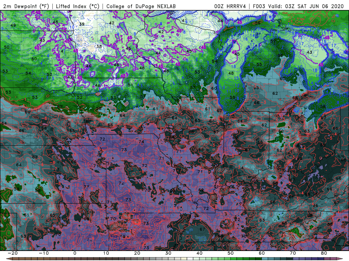Click the 40 tick label on the colorbar

click(x=199, y=253)
